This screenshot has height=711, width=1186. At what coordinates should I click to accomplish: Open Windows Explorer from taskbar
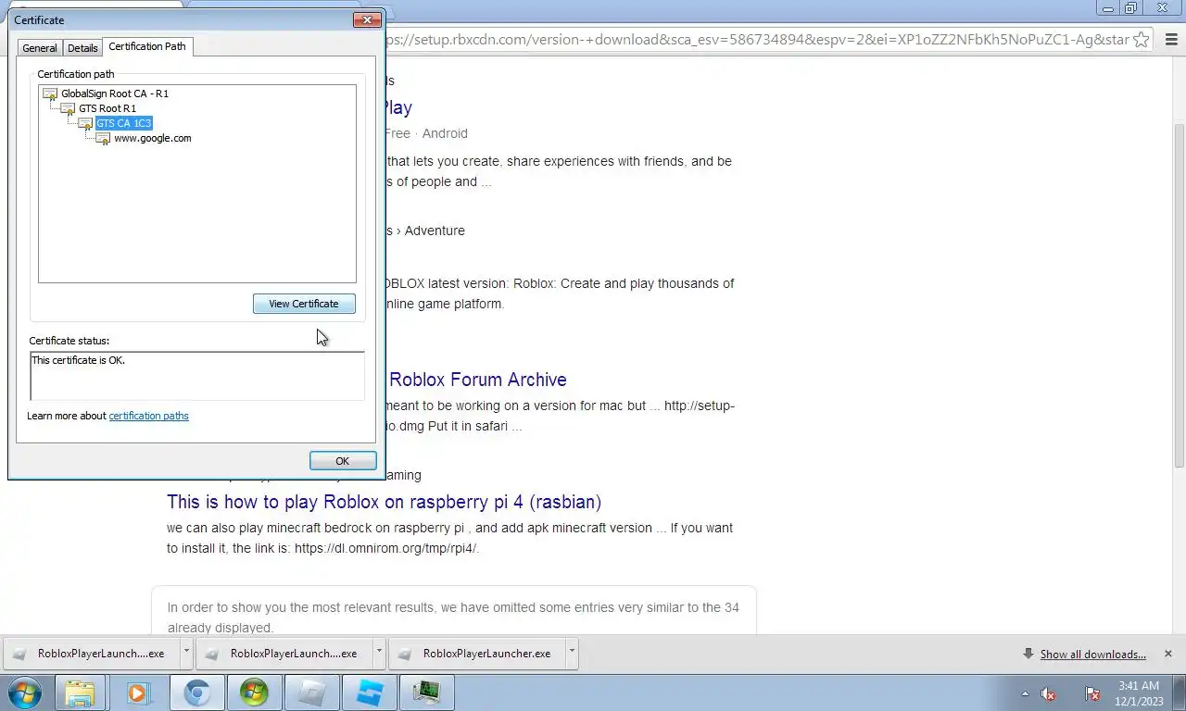tap(81, 692)
